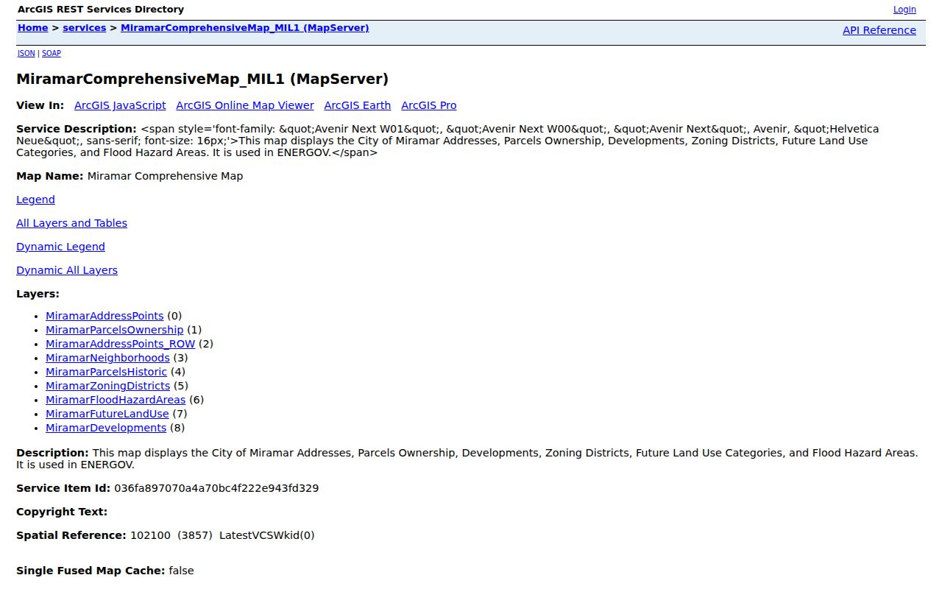Open the MiramarNeighborhoods layer
Screen dimensions: 942x589
pyautogui.click(x=107, y=358)
